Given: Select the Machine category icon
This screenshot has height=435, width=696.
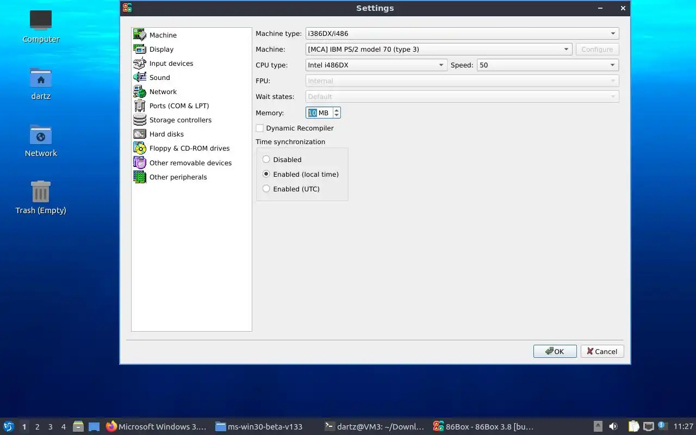Looking at the screenshot, I should pos(140,35).
